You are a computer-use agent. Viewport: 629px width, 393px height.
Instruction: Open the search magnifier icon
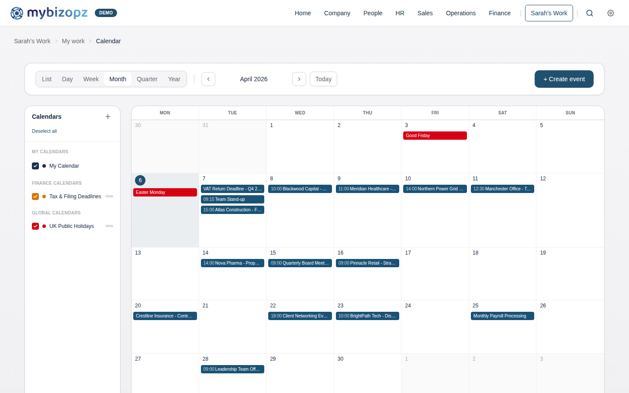[x=590, y=13]
